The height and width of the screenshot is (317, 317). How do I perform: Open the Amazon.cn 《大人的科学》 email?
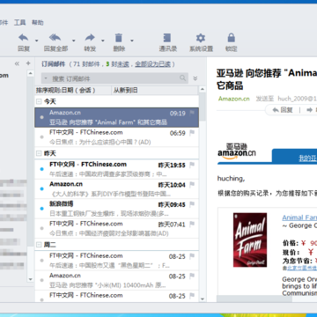coord(116,188)
